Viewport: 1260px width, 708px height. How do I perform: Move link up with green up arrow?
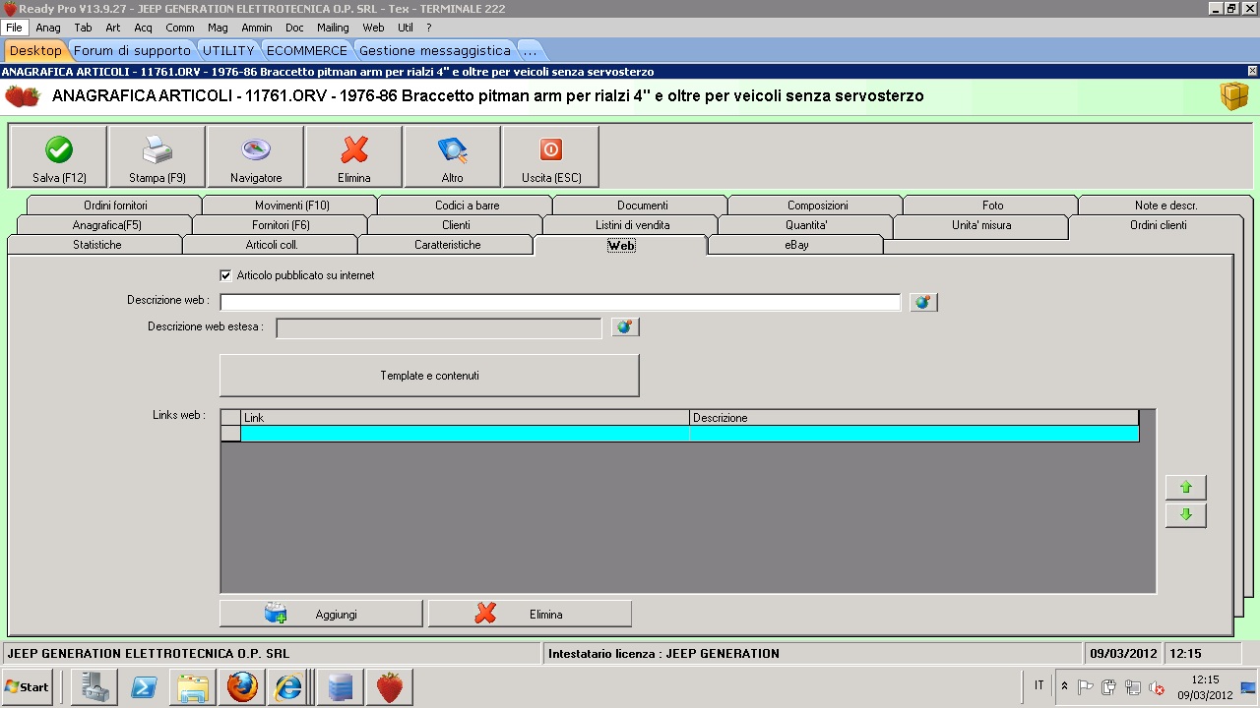[x=1186, y=488]
